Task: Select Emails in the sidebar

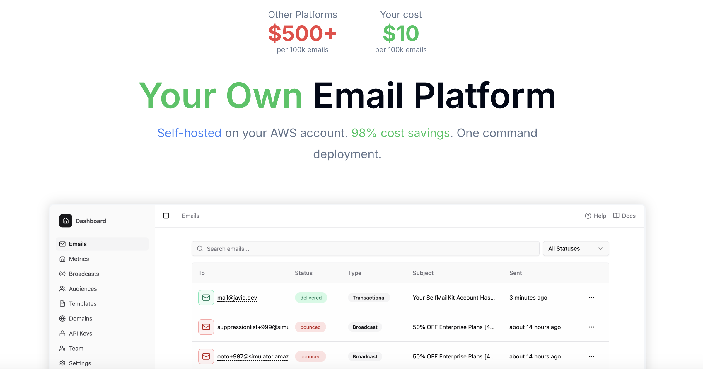Action: click(x=102, y=244)
